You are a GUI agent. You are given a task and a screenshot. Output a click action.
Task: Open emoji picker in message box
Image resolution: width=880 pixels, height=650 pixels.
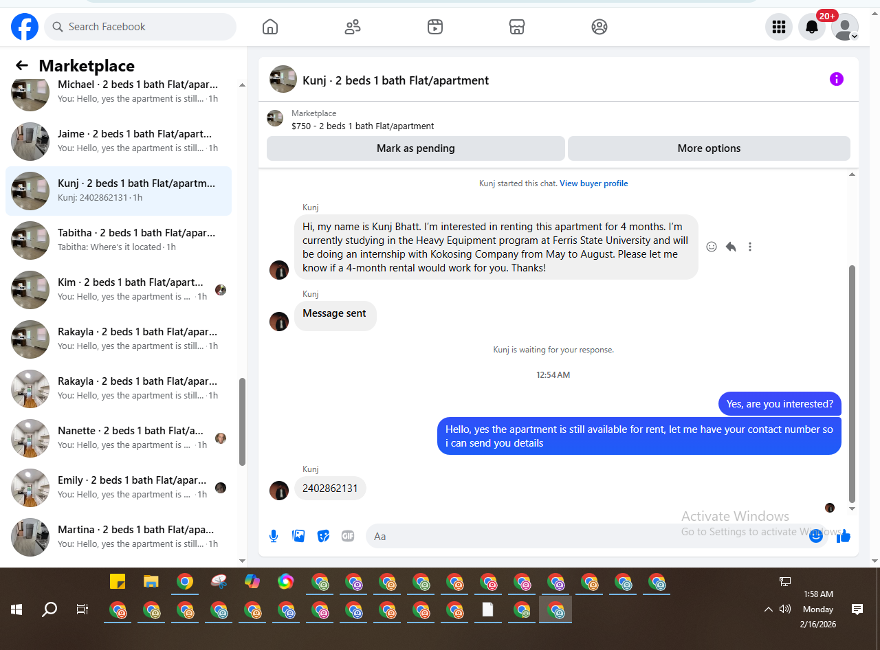816,536
